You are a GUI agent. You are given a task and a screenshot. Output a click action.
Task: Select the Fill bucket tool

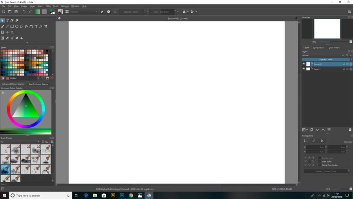point(22,38)
